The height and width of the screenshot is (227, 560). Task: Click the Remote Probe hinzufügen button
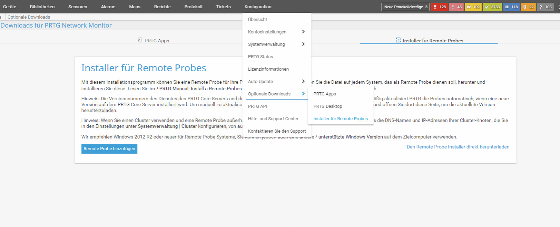(109, 149)
